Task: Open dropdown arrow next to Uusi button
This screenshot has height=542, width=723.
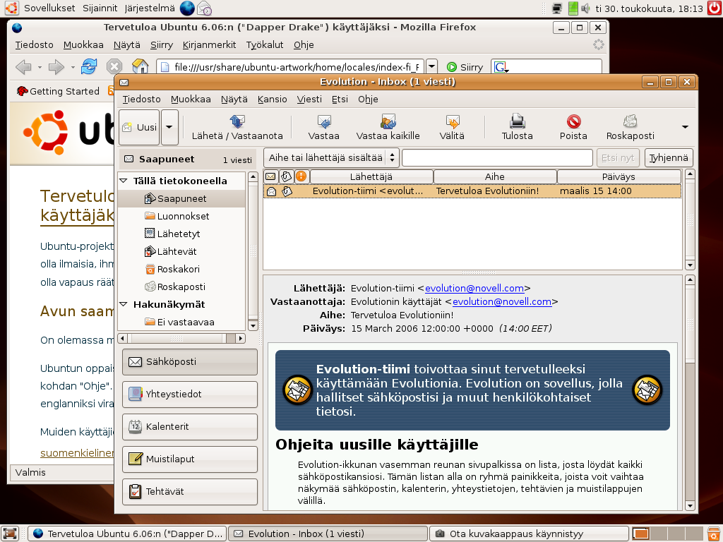Action: pyautogui.click(x=169, y=127)
